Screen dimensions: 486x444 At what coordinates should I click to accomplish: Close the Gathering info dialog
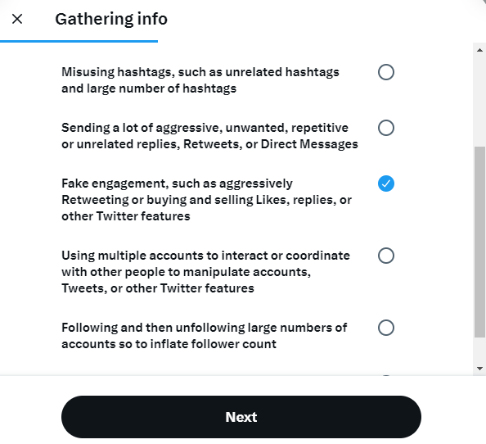pyautogui.click(x=17, y=19)
